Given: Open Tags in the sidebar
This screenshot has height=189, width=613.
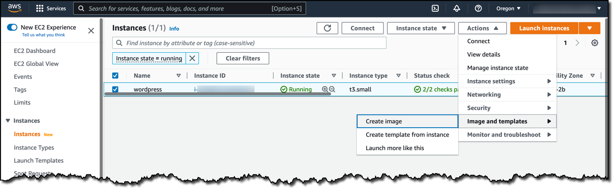Looking at the screenshot, I should pos(20,90).
